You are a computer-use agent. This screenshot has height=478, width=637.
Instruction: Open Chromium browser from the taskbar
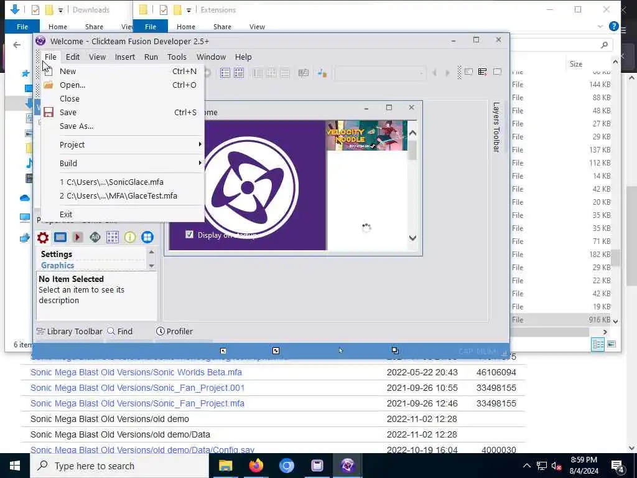(286, 466)
